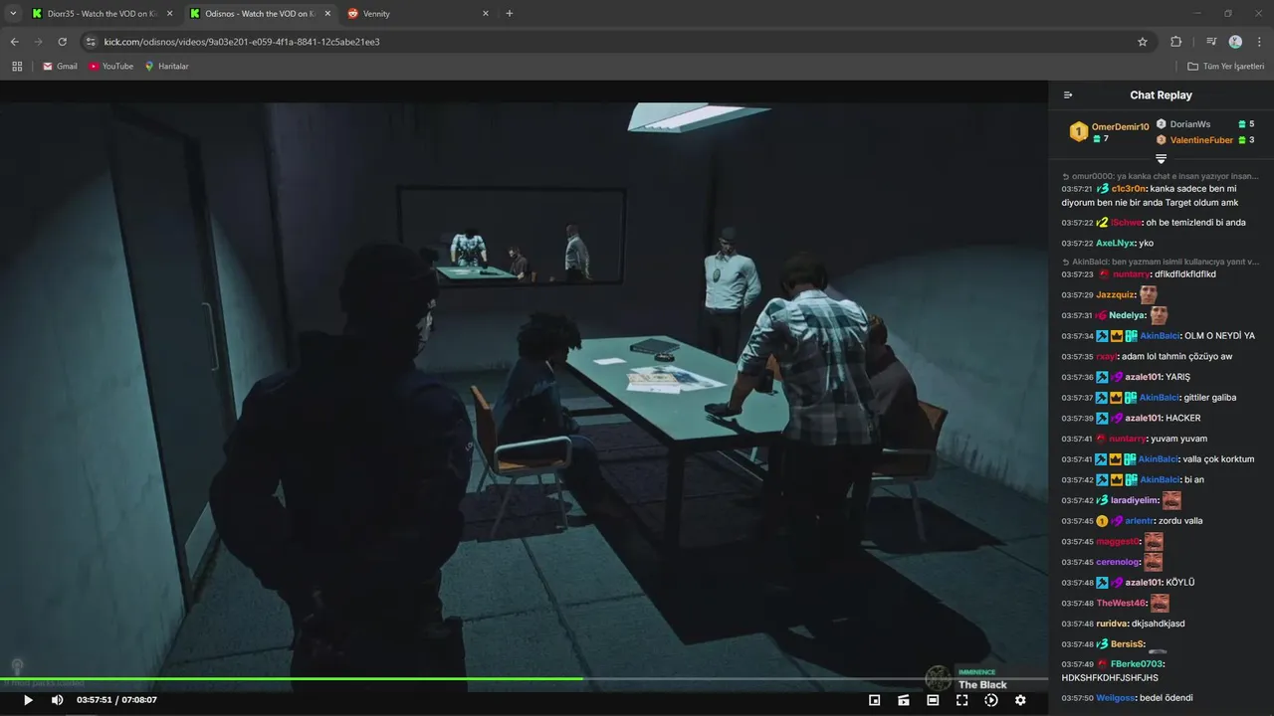Close the Diorr35 tab
This screenshot has height=716, width=1274.
pos(169,14)
